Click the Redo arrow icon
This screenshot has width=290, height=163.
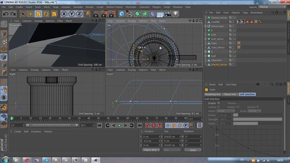click(13, 14)
